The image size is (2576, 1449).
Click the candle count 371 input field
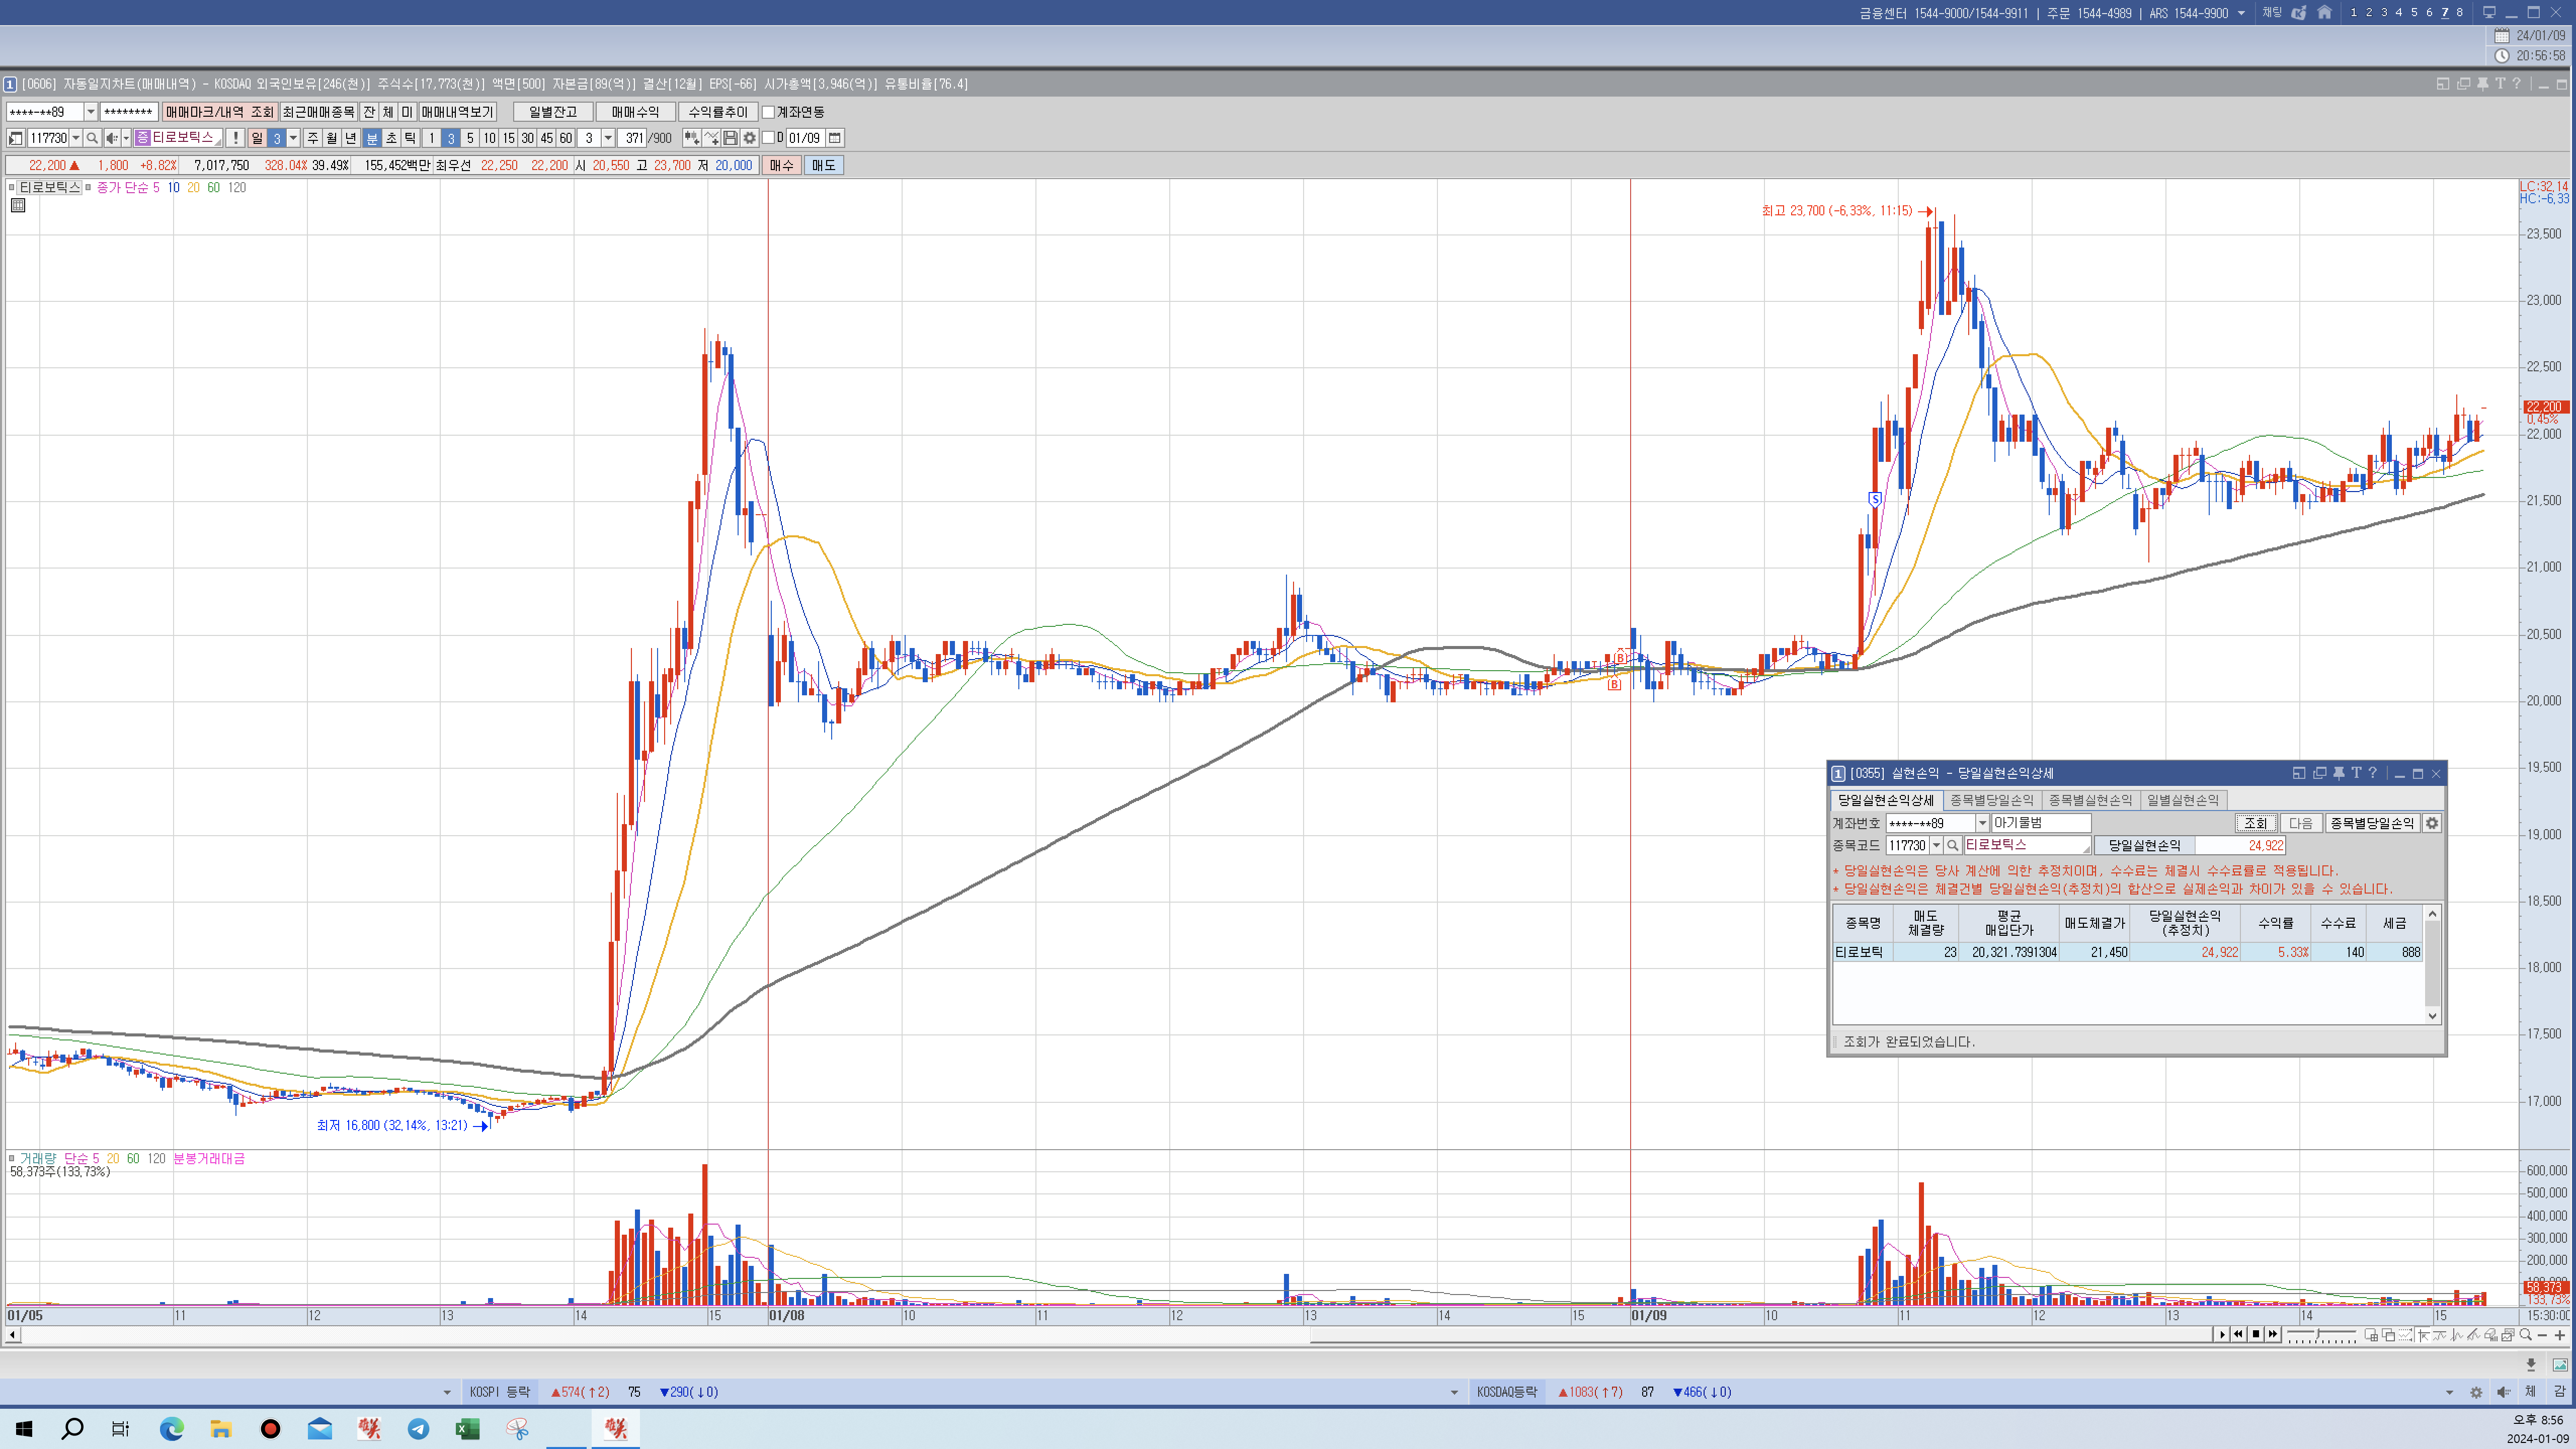(632, 138)
